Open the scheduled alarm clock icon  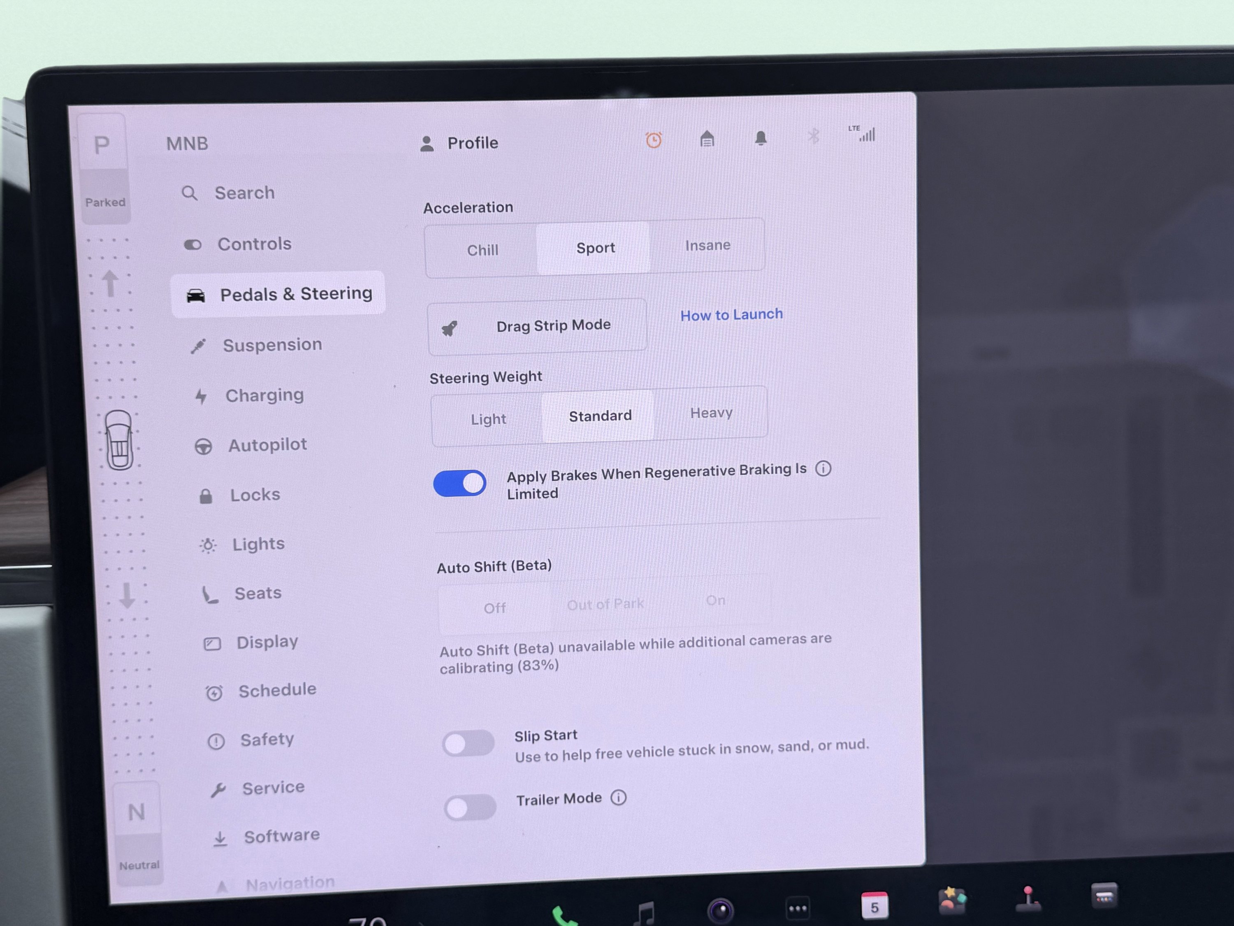(x=653, y=140)
